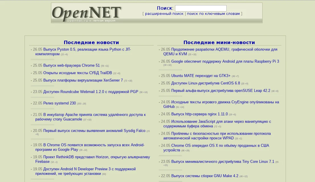Open openSUSE Leap 42.2 alpha news
Viewport: 315px width, 182px height.
(221, 91)
